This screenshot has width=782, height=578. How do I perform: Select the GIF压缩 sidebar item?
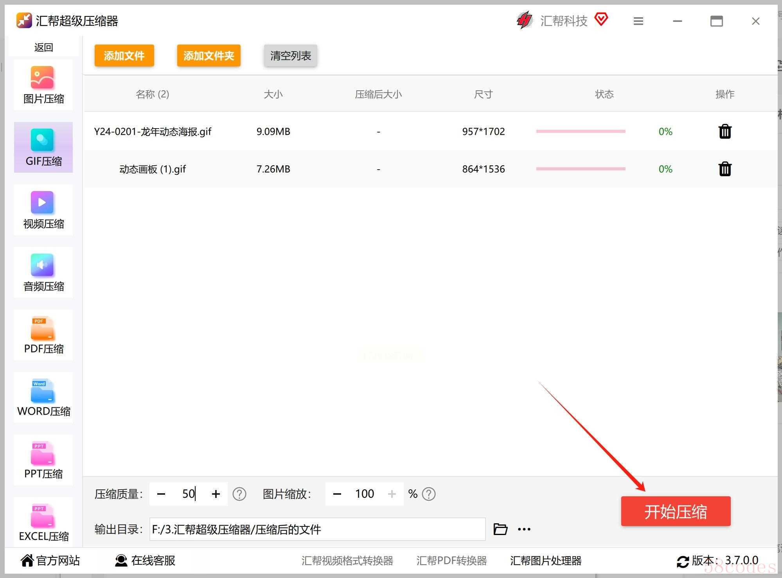pos(43,147)
